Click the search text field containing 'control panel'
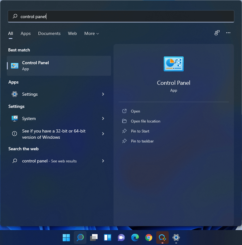This screenshot has width=242, height=245. (121, 17)
